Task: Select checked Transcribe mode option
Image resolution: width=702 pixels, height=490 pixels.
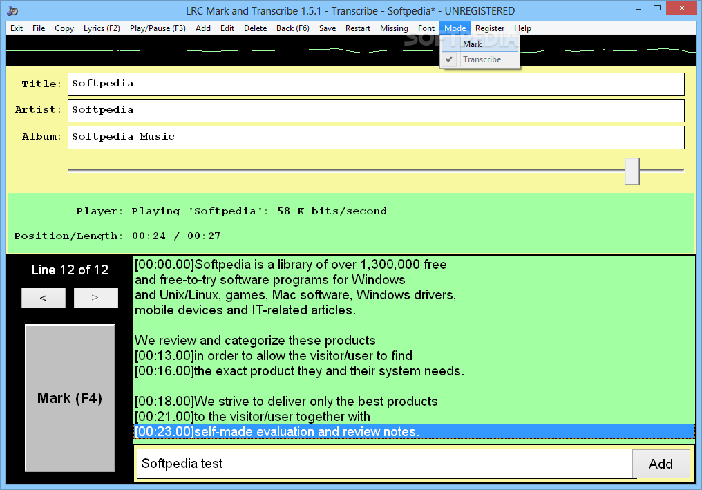Action: 480,59
